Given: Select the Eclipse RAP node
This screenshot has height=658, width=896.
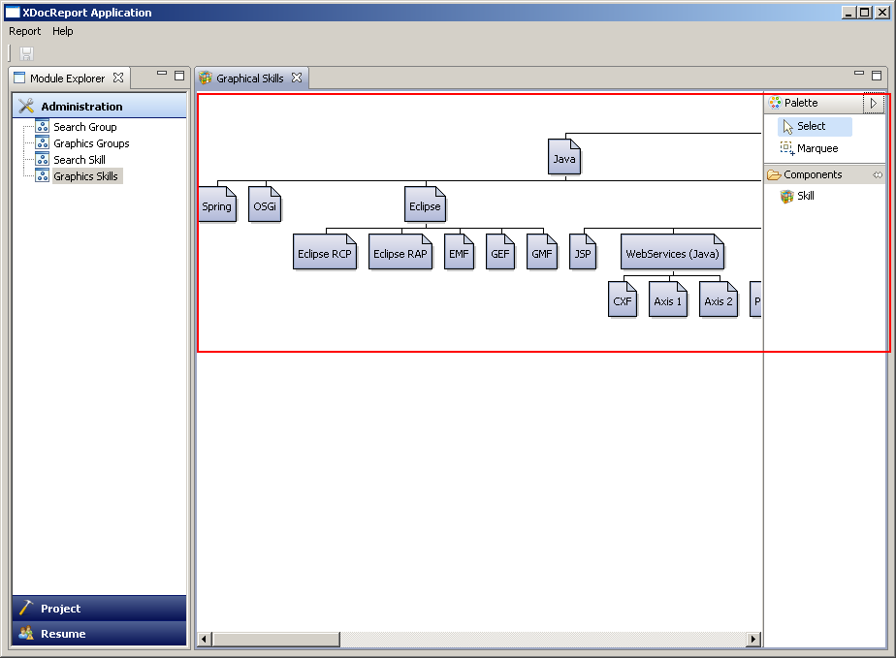Looking at the screenshot, I should pos(400,251).
